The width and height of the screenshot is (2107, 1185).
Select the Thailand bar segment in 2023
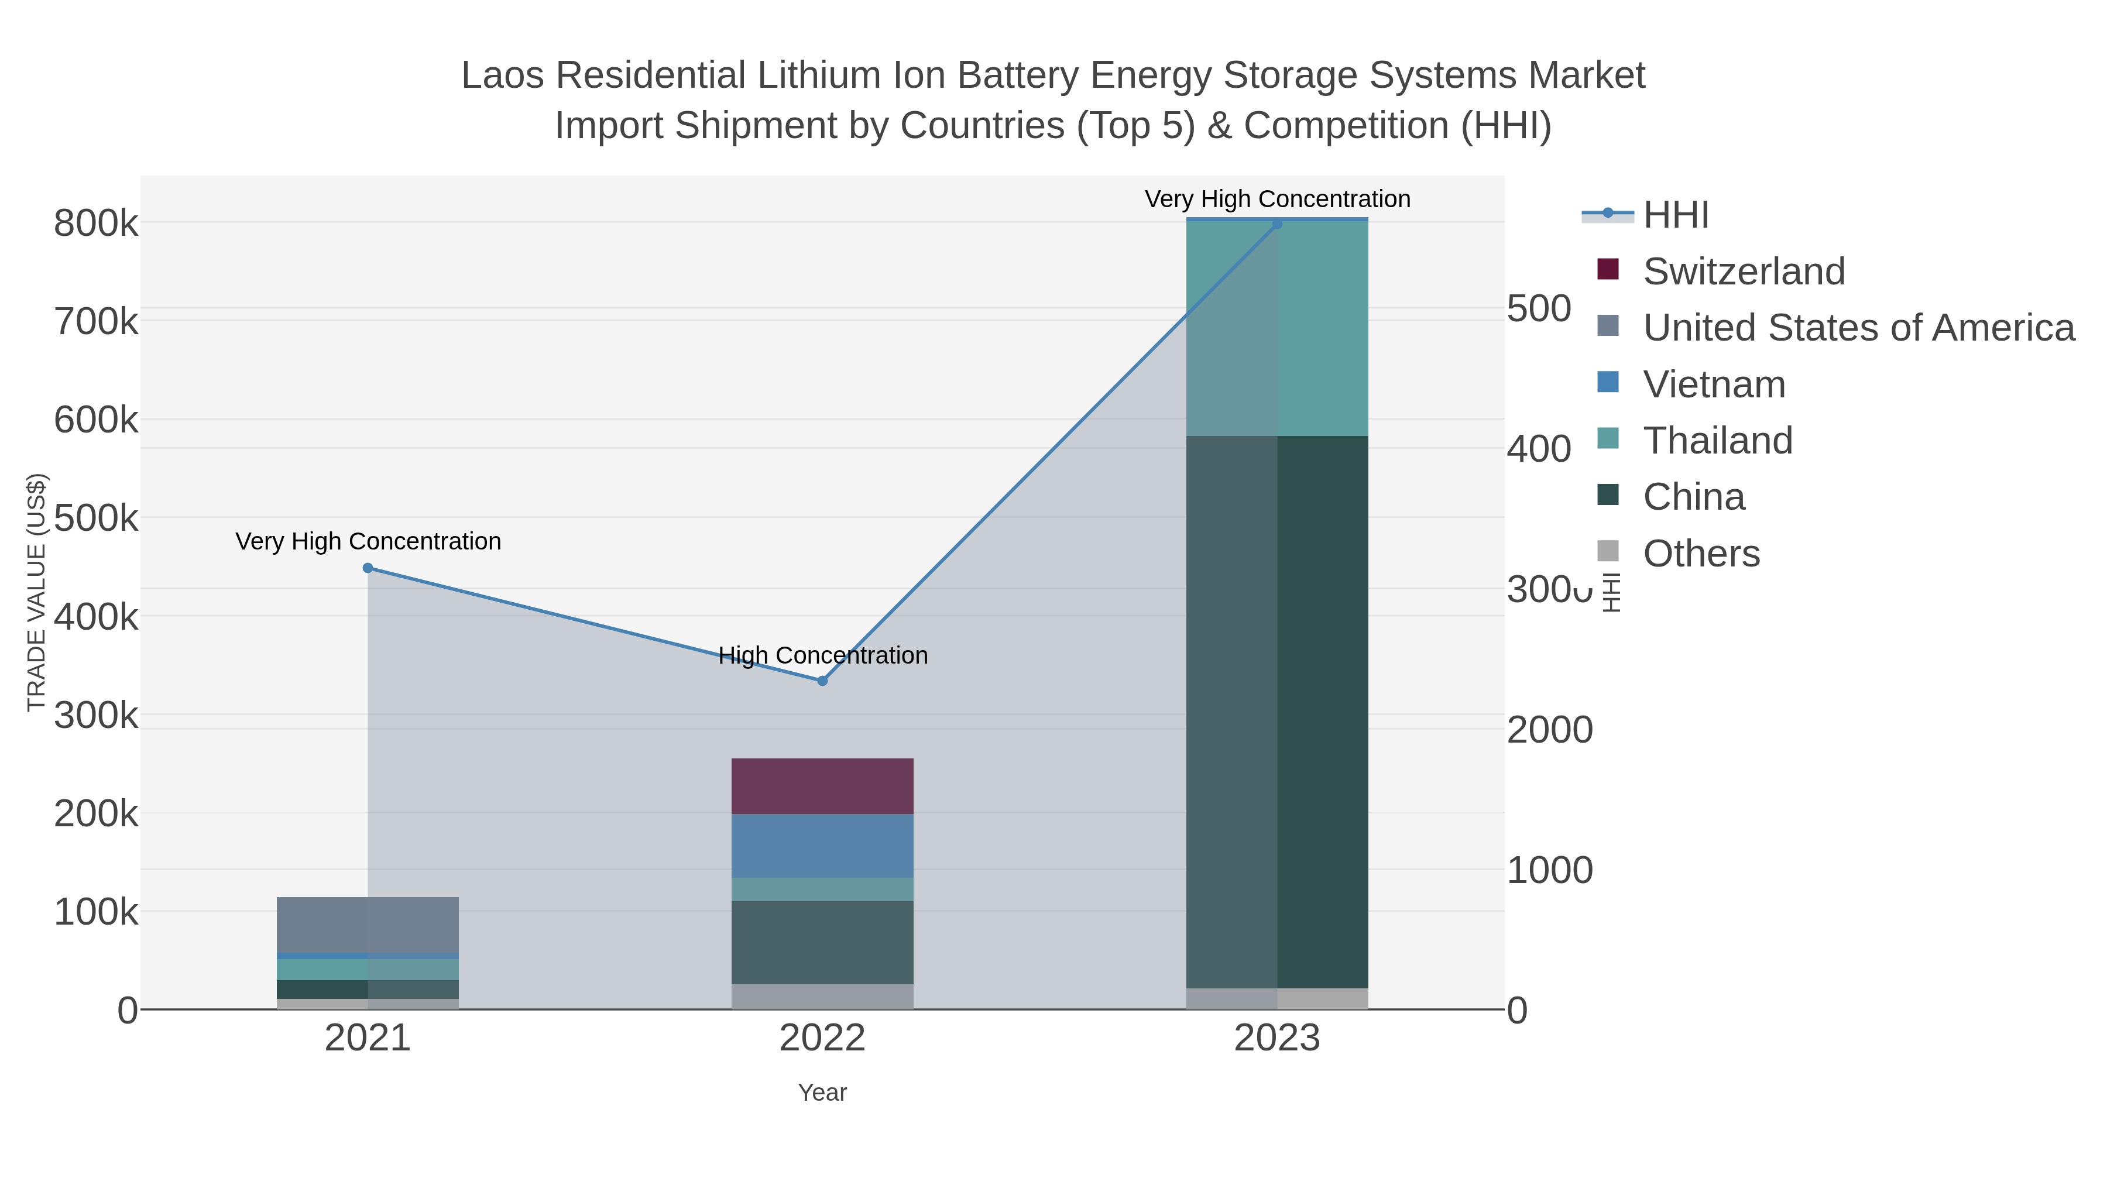point(1277,328)
